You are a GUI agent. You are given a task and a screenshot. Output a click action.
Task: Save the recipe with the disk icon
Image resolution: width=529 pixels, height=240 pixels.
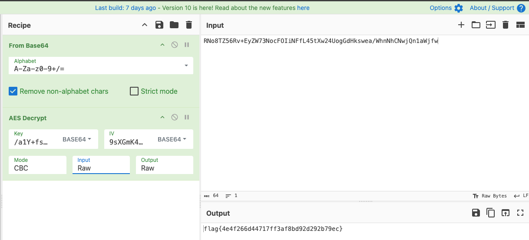click(x=159, y=25)
